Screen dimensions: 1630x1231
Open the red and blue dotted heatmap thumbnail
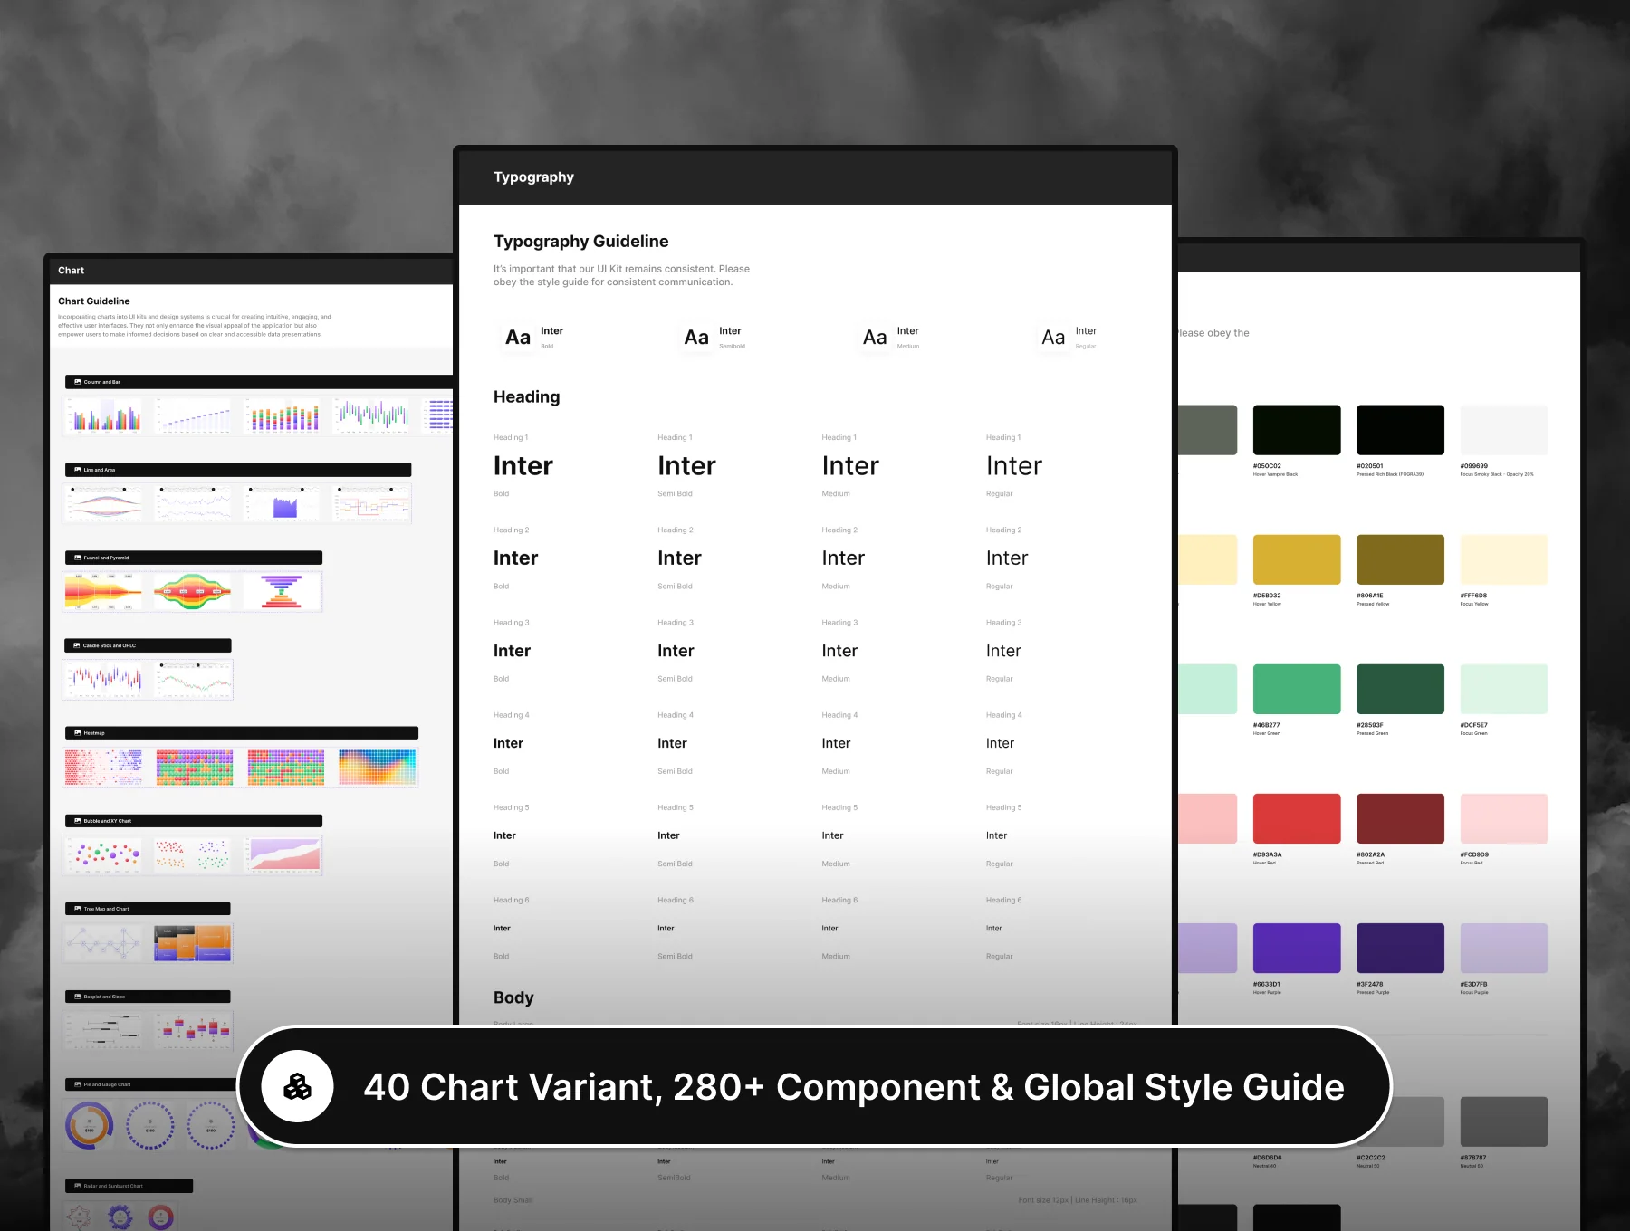104,768
